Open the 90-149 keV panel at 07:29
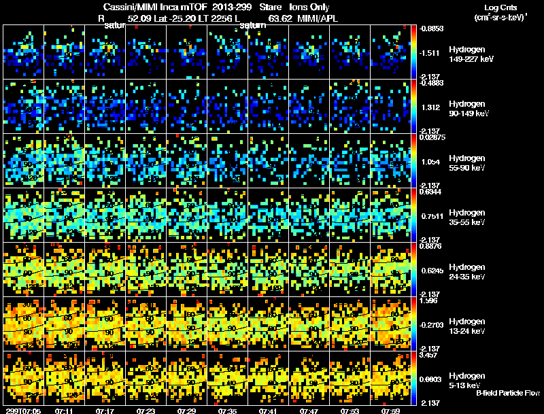This screenshot has width=544, height=414. [186, 107]
